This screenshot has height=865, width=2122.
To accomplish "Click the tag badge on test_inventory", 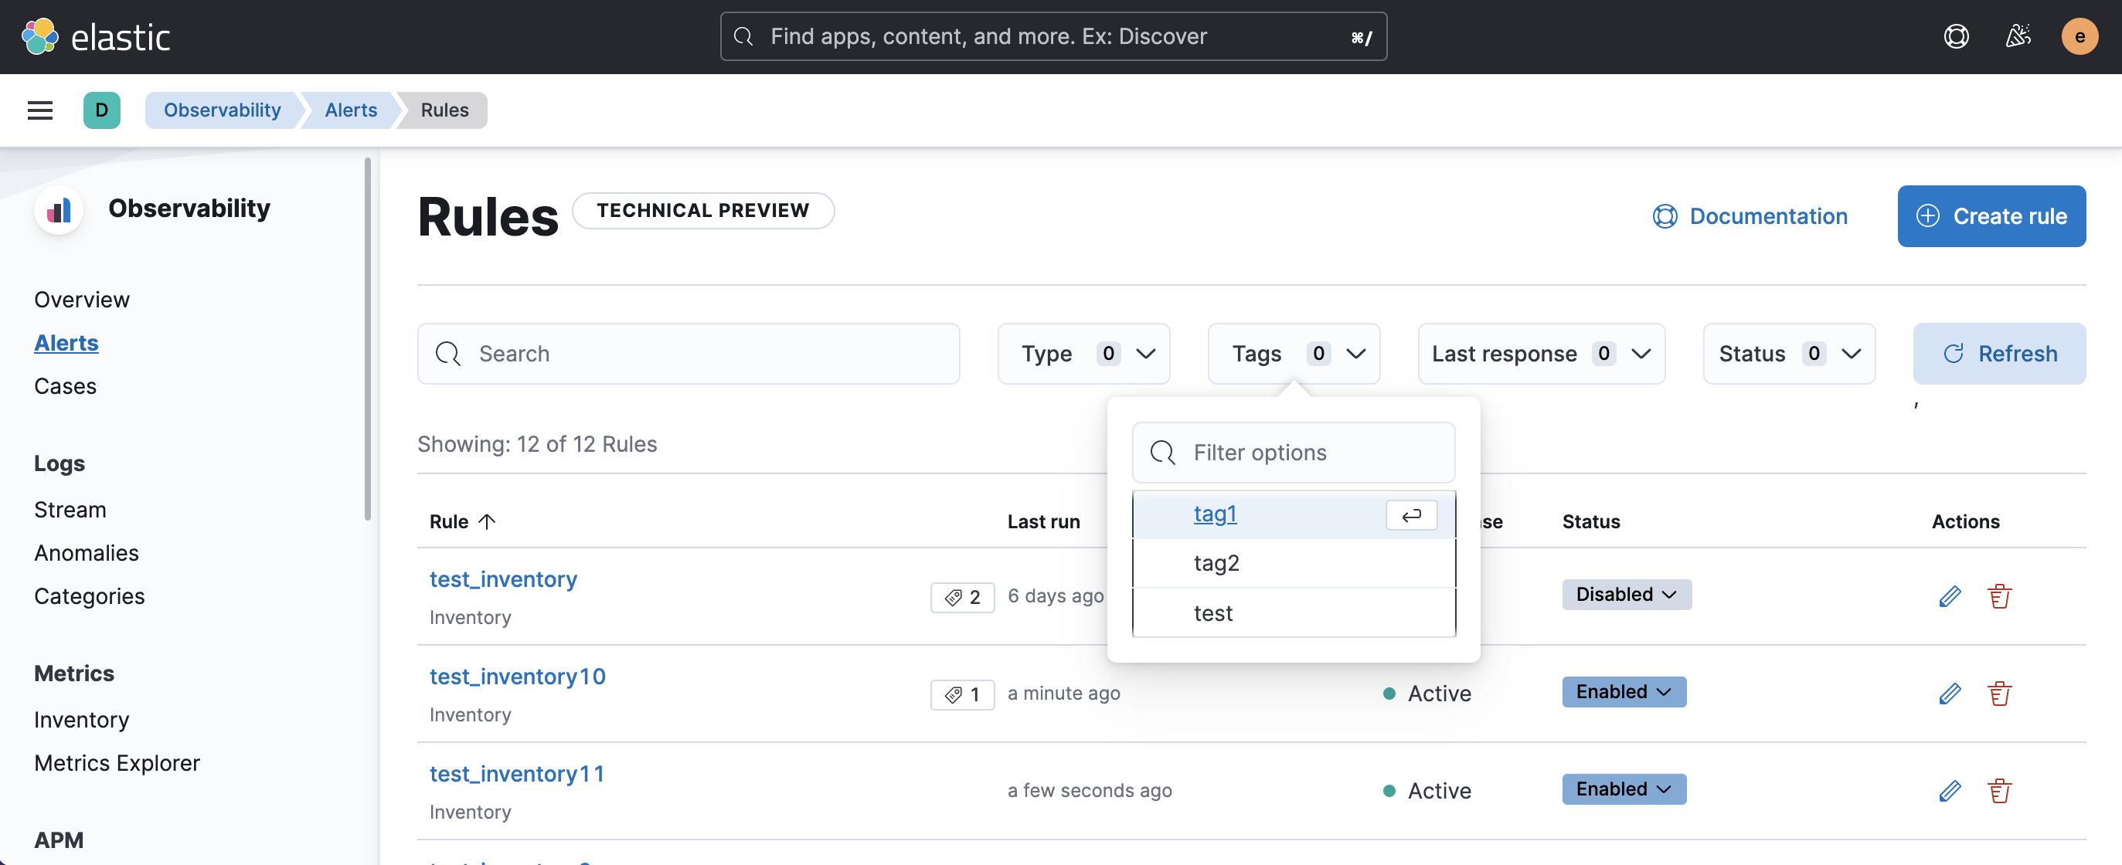I will point(962,597).
